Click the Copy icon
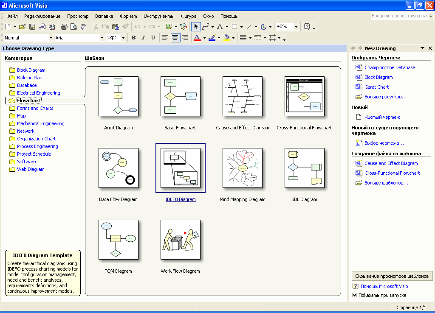The height and width of the screenshot is (313, 435). pyautogui.click(x=105, y=27)
